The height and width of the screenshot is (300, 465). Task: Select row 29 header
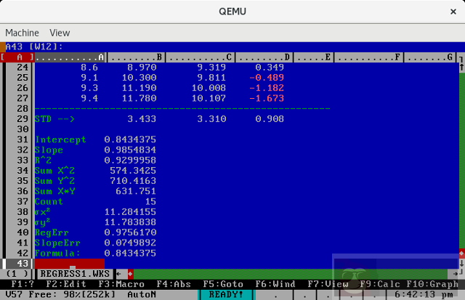(20, 118)
